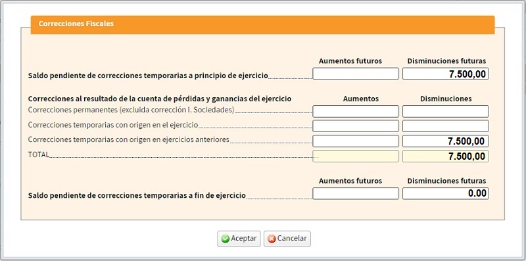This screenshot has height=261, width=526.
Task: Click the Correcciones permanentes row label
Action: (x=131, y=110)
